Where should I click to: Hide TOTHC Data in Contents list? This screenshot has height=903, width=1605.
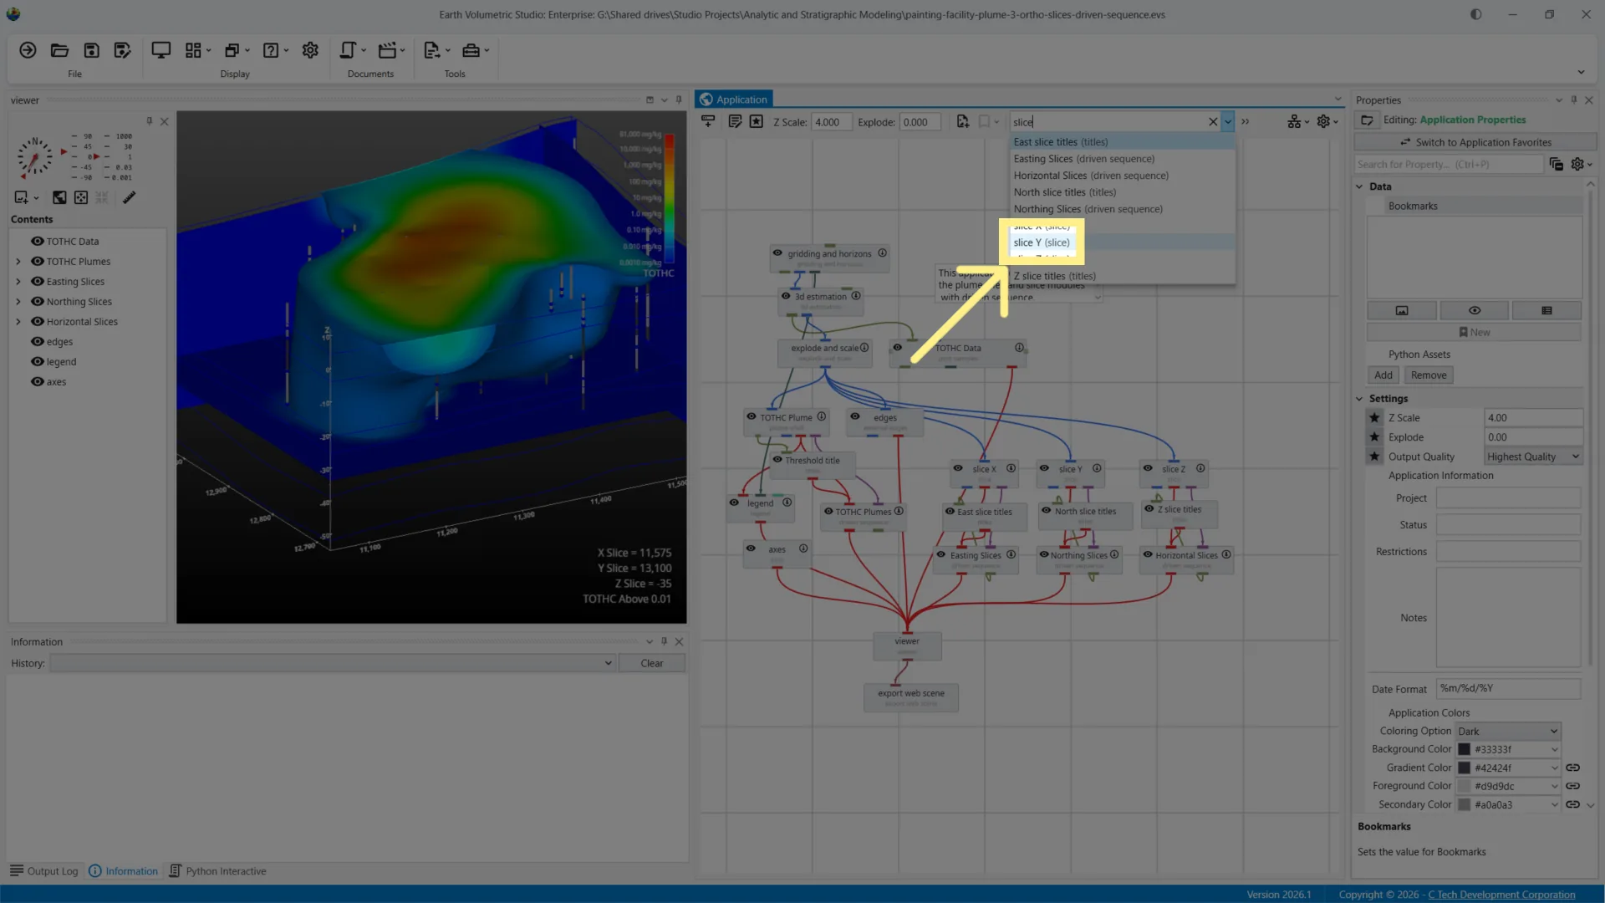coord(37,241)
